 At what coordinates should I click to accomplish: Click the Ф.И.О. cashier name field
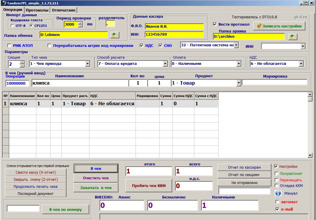click(x=174, y=26)
